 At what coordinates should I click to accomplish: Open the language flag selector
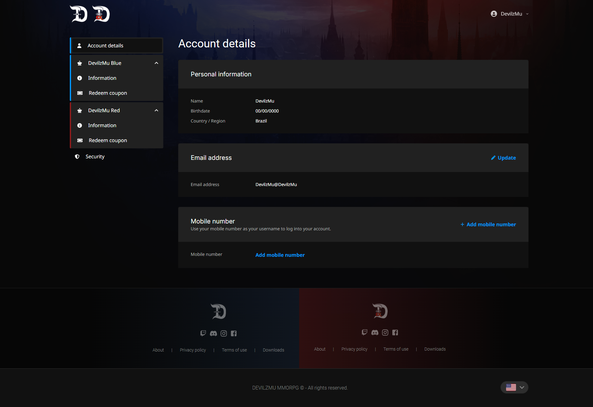click(x=514, y=387)
